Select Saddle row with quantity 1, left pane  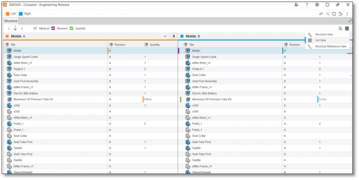90,148
